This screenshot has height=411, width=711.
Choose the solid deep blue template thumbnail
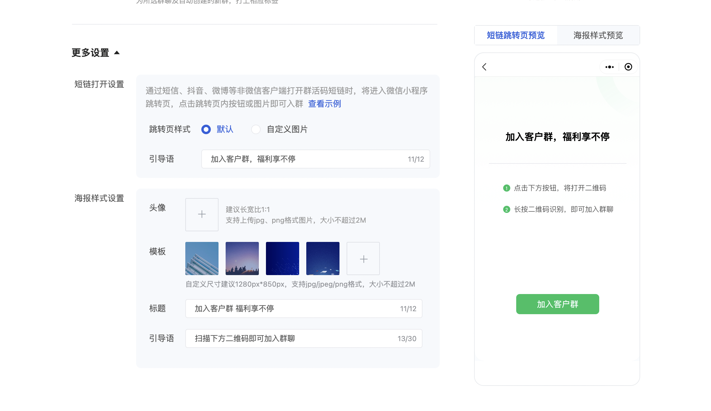(283, 259)
